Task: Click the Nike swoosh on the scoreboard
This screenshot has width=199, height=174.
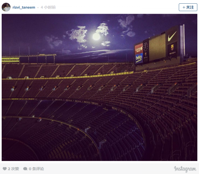Action: pyautogui.click(x=172, y=35)
